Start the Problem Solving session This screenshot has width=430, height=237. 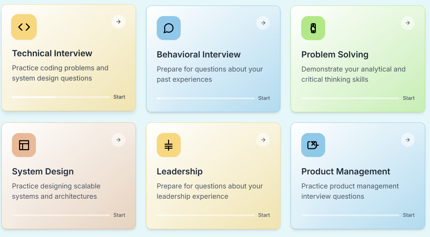coord(408,98)
